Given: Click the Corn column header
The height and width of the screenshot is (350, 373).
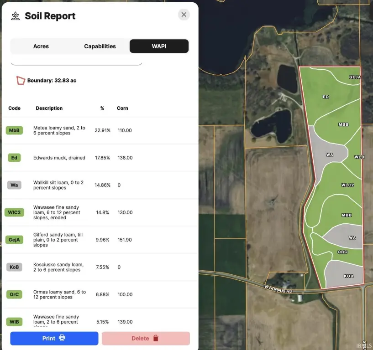Looking at the screenshot, I should pos(122,108).
